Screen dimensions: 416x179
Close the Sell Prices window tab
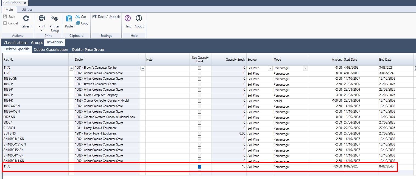pos(24,3)
